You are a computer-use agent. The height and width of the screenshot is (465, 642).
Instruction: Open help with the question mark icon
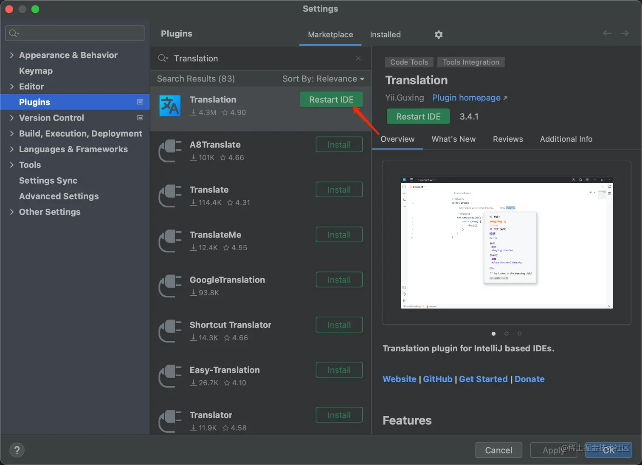pos(17,450)
